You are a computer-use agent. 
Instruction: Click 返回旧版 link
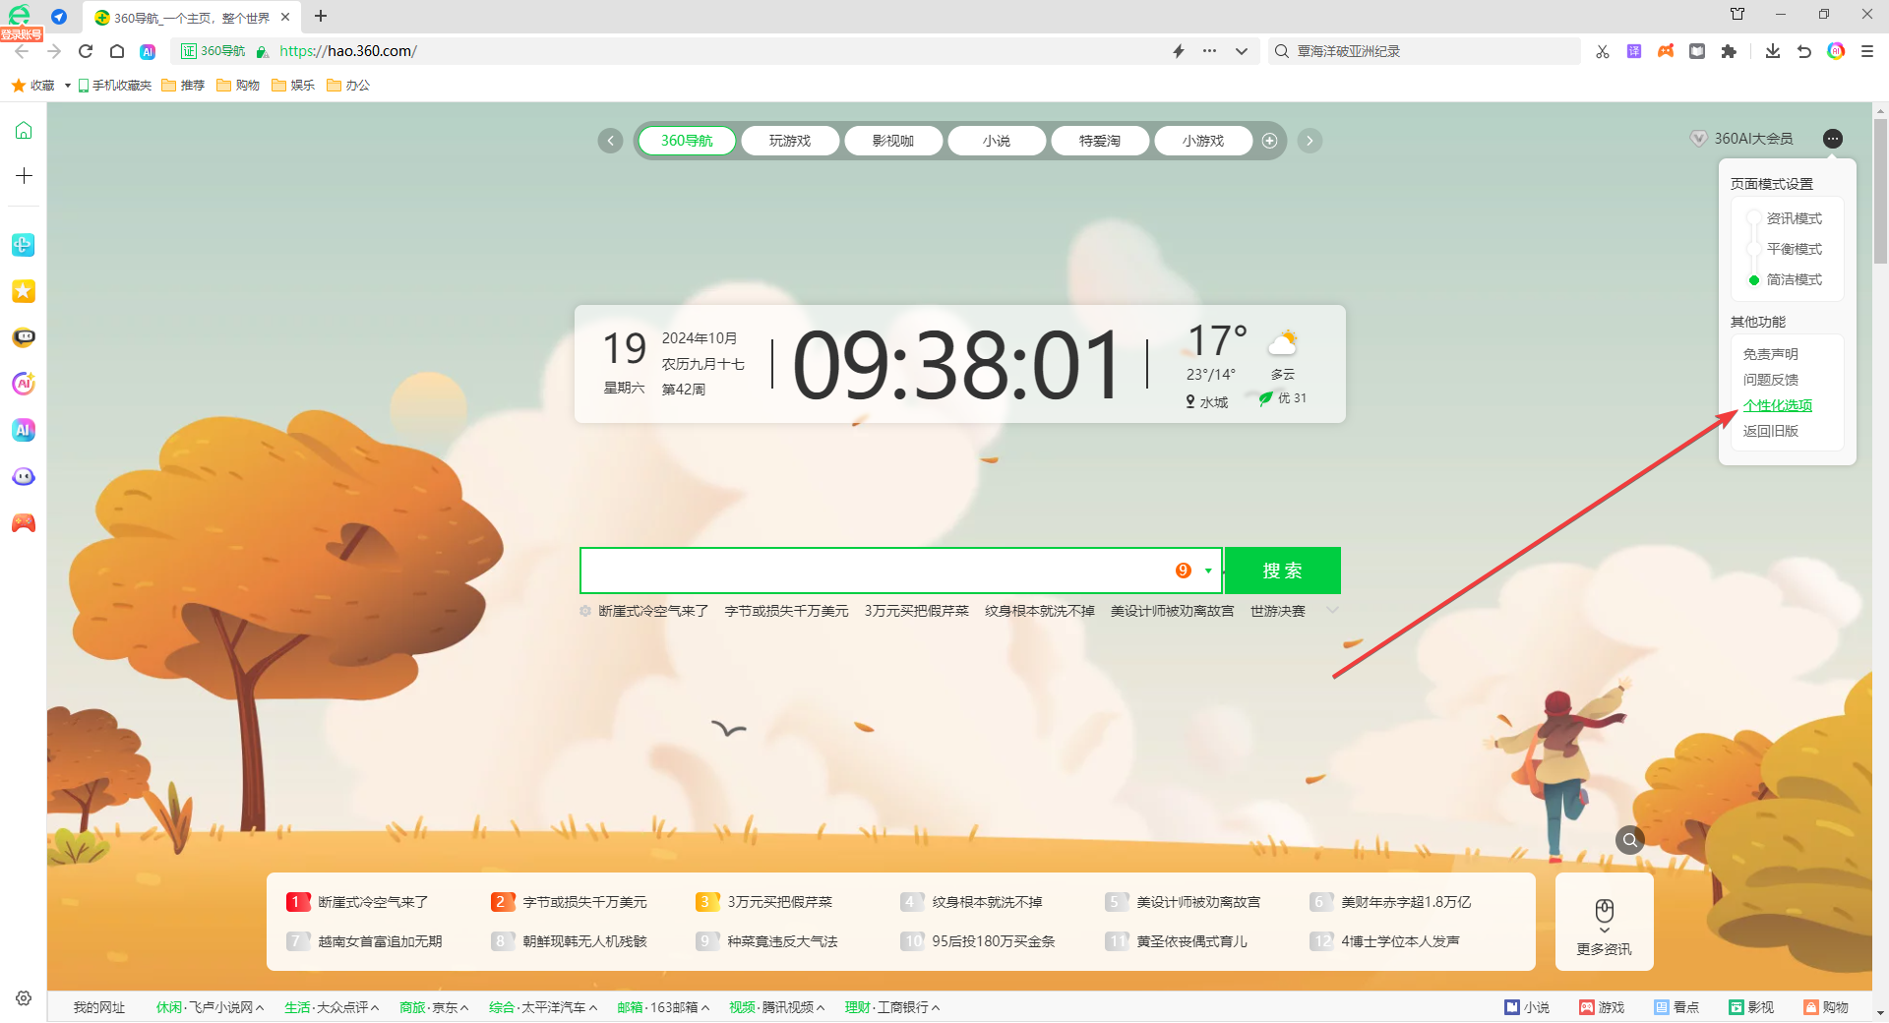pos(1771,431)
